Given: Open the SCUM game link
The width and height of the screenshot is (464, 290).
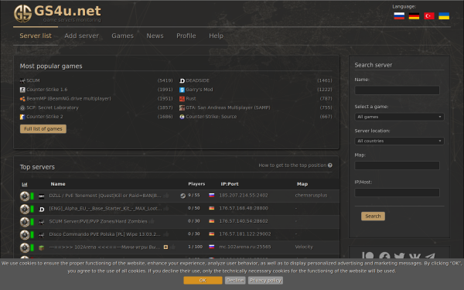Looking at the screenshot, I should pyautogui.click(x=33, y=80).
